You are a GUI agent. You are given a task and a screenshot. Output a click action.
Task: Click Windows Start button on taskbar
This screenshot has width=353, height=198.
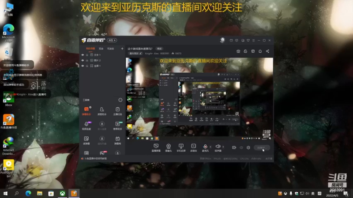(x=5, y=193)
